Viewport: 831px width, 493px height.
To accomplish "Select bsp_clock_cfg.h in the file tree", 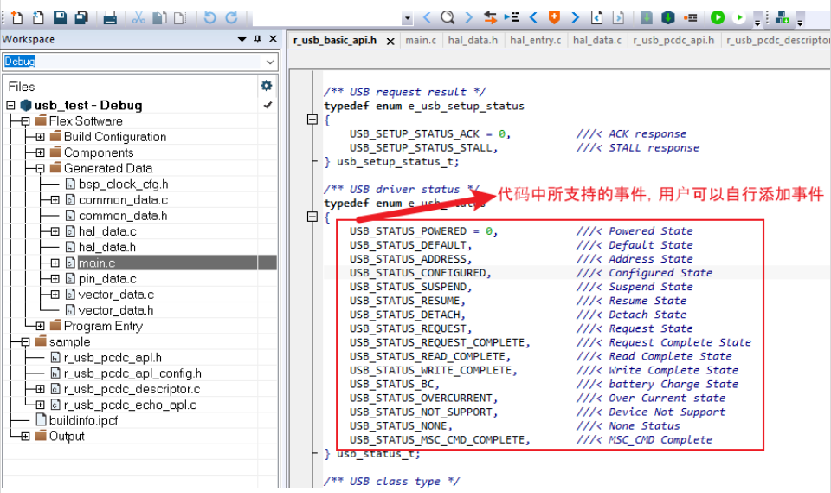I will [123, 185].
